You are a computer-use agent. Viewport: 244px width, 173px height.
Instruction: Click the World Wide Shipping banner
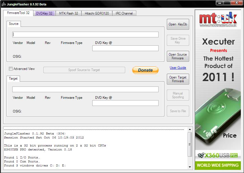(x=218, y=165)
